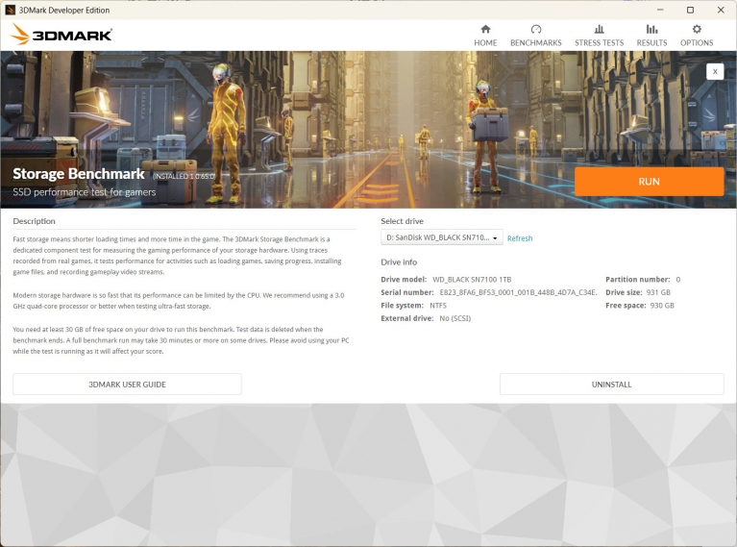Viewport: 737px width, 547px height.
Task: Open Benchmarks via the gauge icon
Action: pyautogui.click(x=536, y=29)
